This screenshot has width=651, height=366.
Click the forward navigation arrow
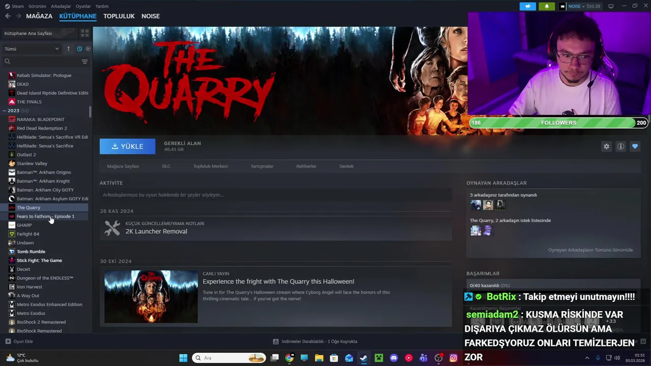pyautogui.click(x=18, y=16)
